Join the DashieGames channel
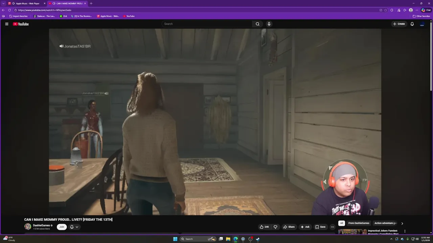 pos(62,227)
